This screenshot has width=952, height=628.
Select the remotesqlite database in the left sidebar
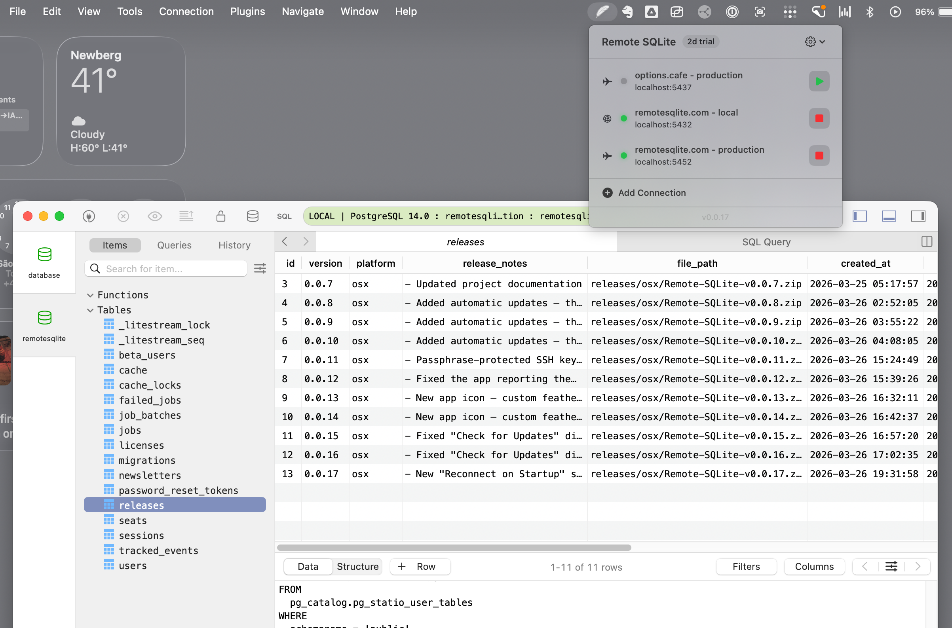tap(44, 324)
